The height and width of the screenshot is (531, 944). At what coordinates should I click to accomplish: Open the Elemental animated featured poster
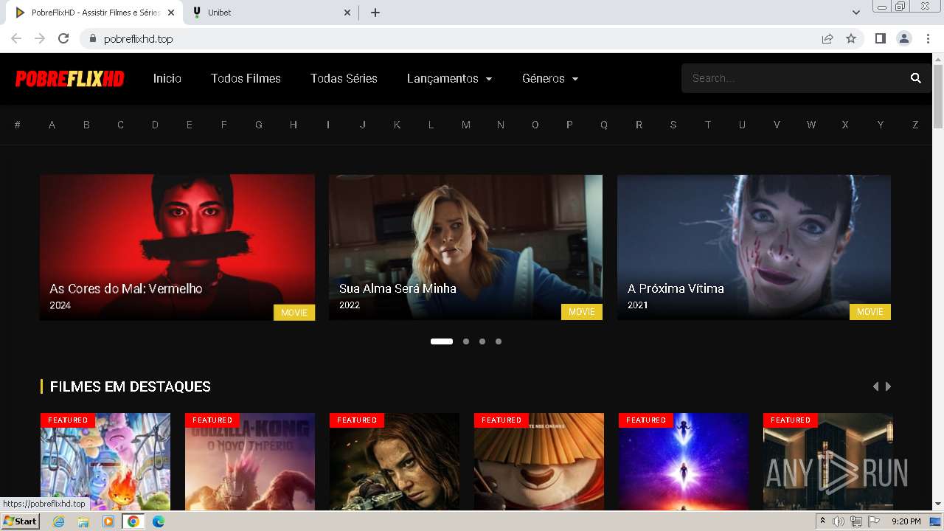pyautogui.click(x=105, y=462)
